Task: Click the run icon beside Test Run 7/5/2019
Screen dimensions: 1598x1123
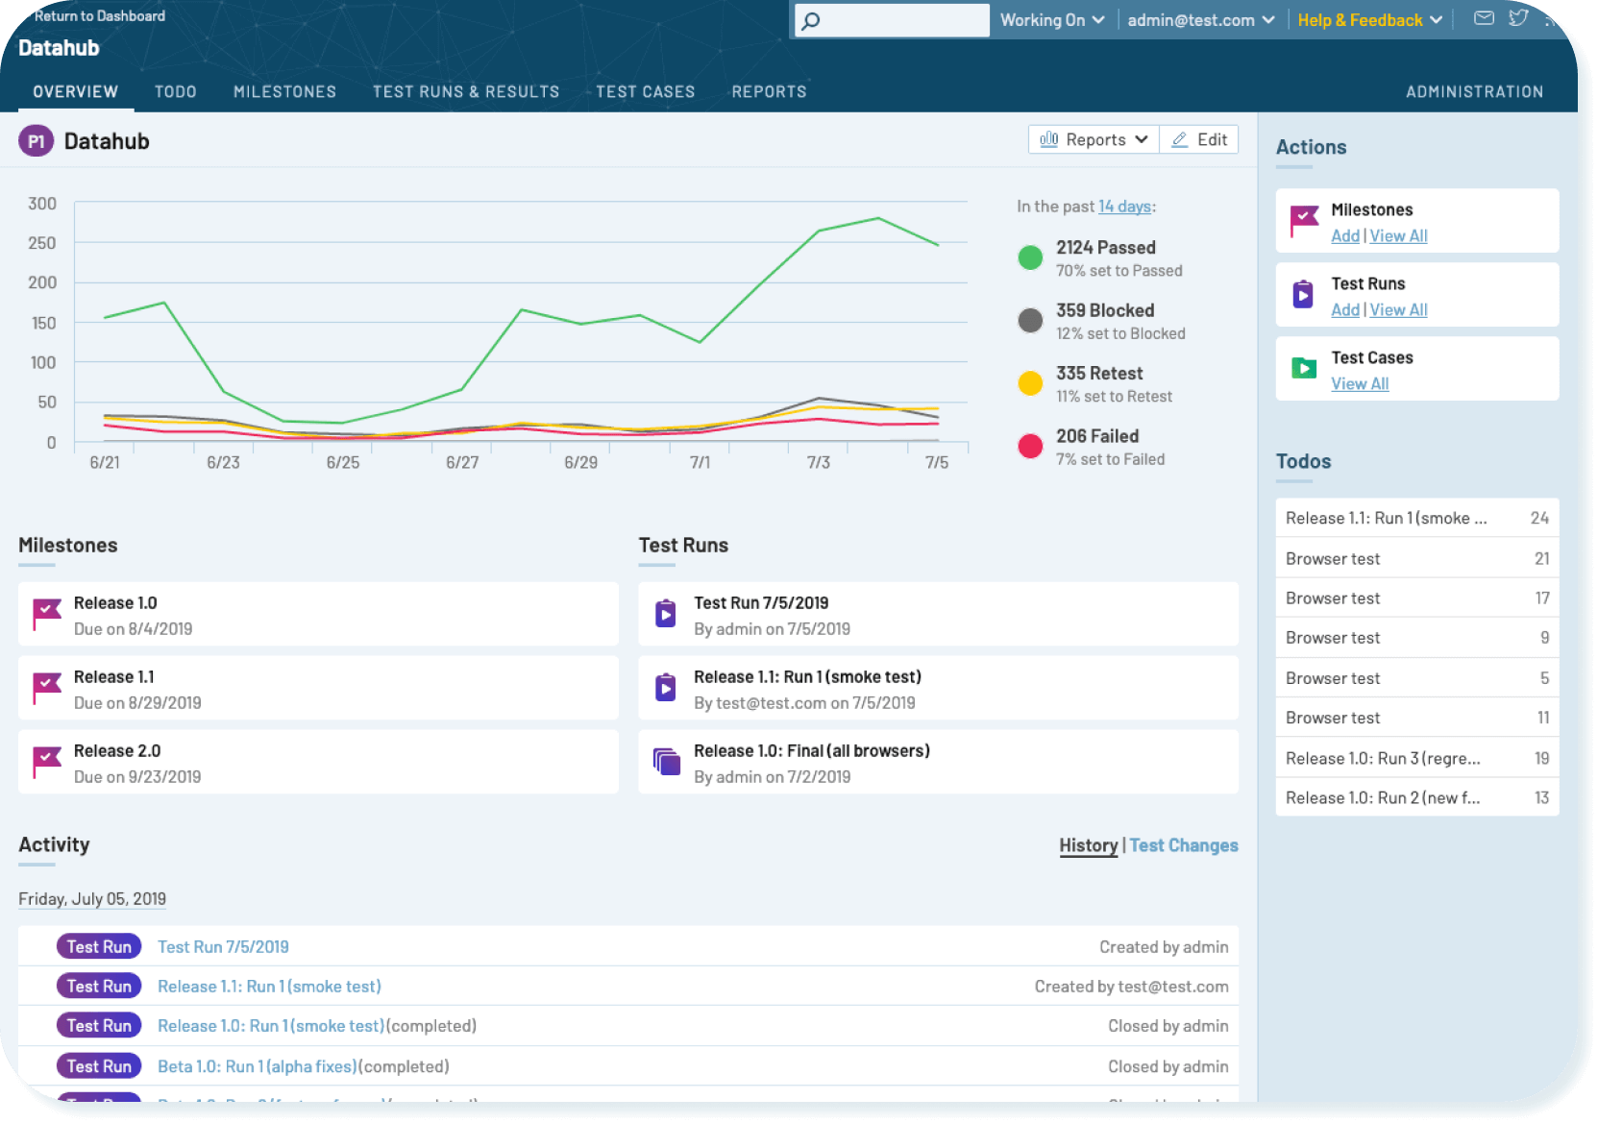Action: [x=665, y=613]
